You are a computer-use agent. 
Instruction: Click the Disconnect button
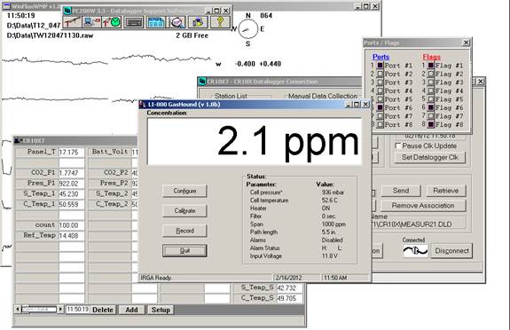coord(451,251)
